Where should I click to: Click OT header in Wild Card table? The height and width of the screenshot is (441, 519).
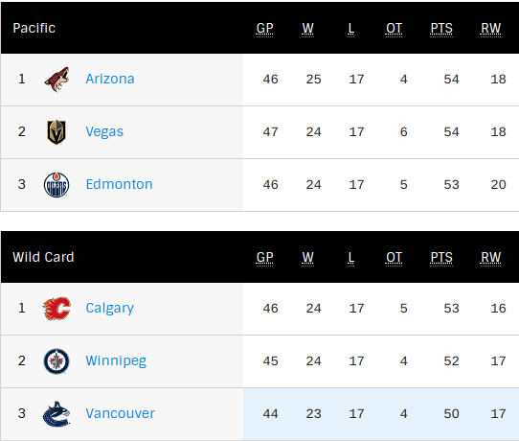click(x=394, y=258)
